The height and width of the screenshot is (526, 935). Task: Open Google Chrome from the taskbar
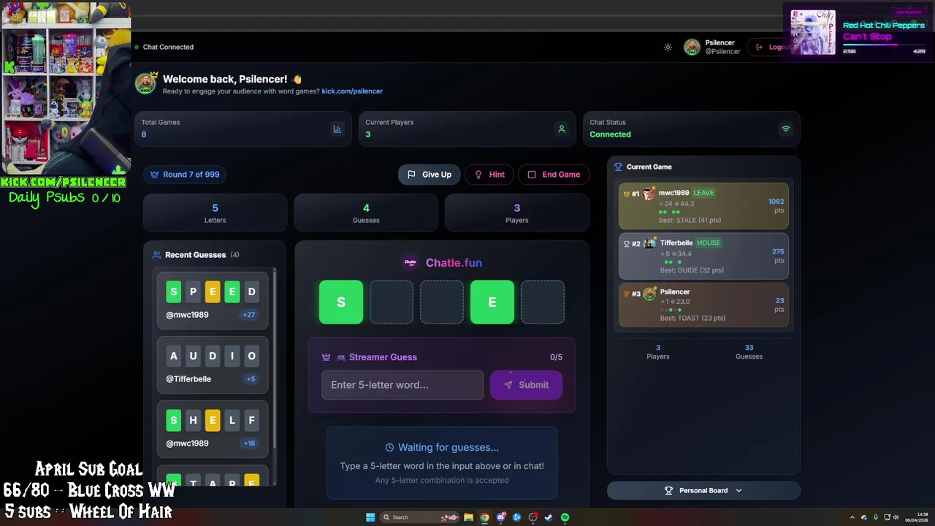(x=484, y=517)
